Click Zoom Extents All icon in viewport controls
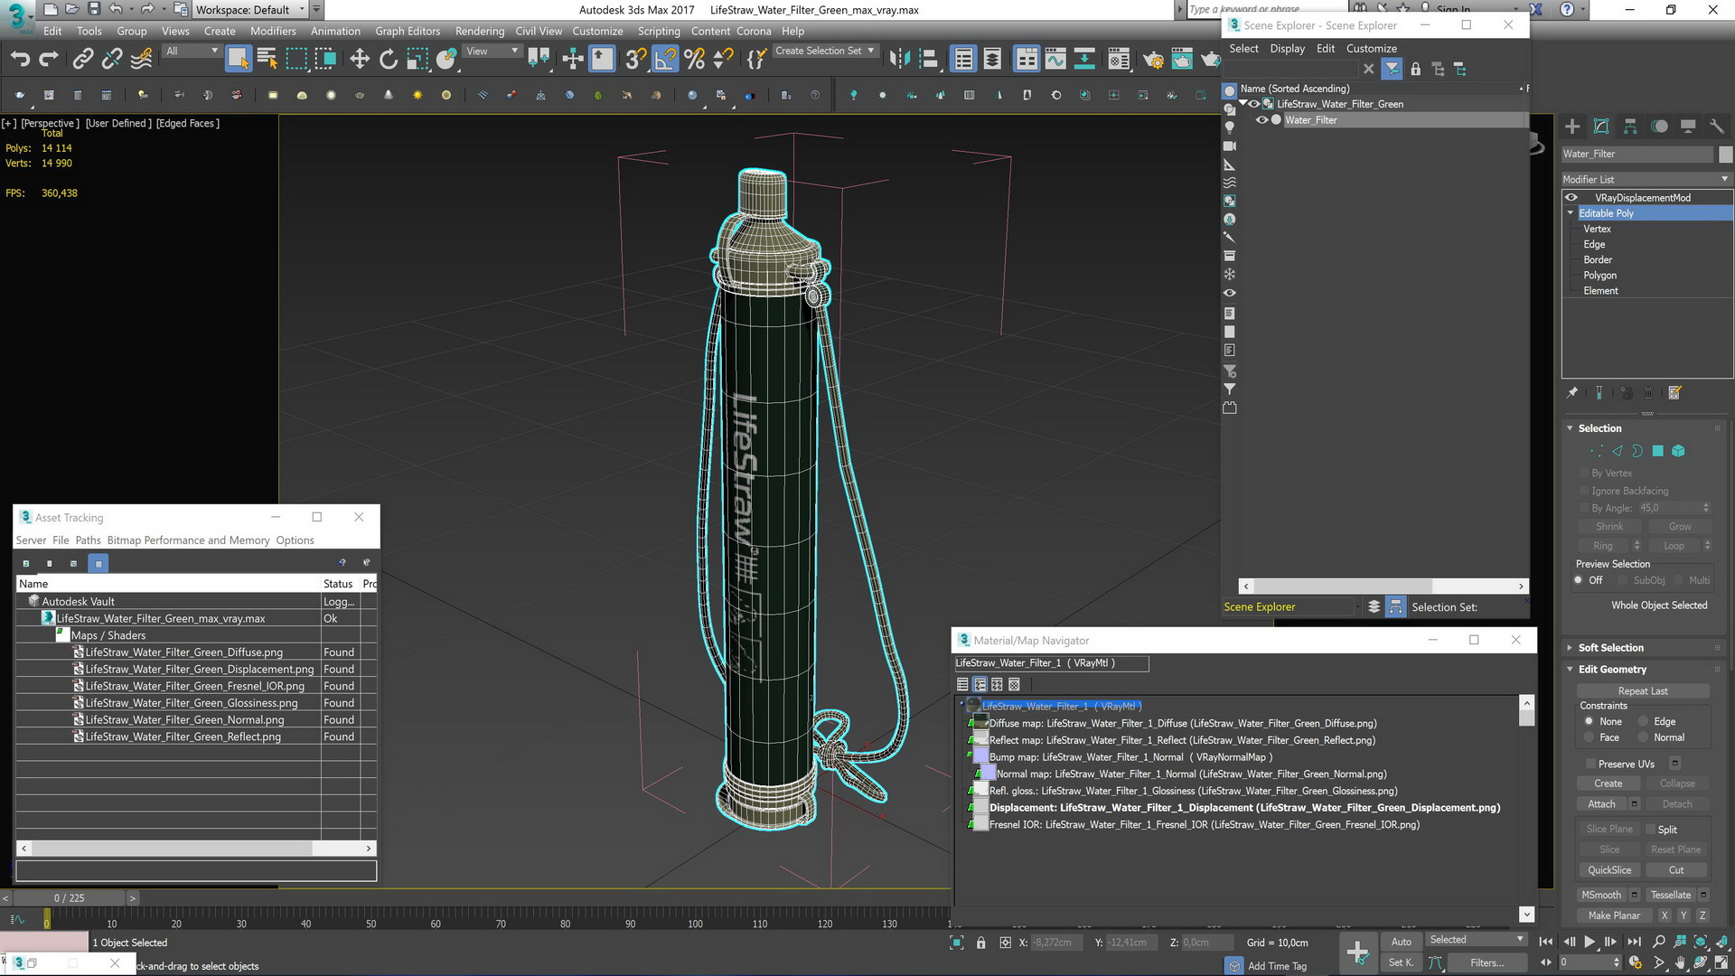This screenshot has width=1735, height=976. pos(1721,942)
